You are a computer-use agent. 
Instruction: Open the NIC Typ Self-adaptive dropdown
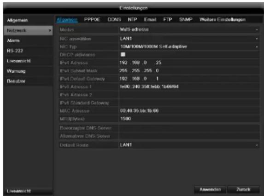coord(189,46)
